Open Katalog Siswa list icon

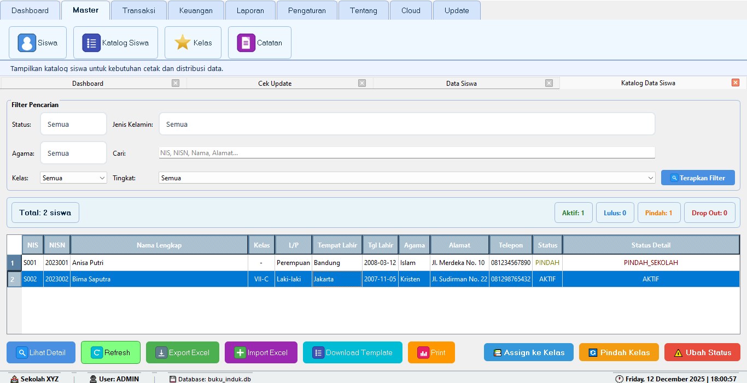point(91,43)
